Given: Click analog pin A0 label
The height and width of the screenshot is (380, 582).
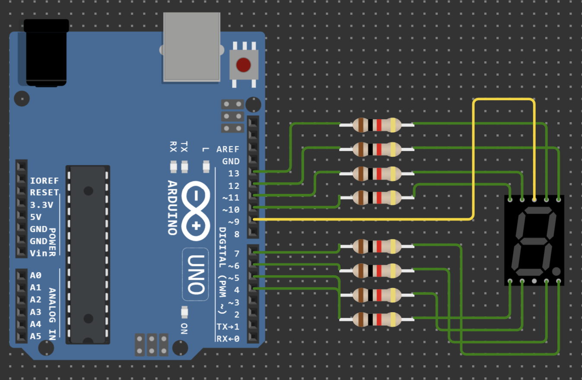Looking at the screenshot, I should point(36,275).
